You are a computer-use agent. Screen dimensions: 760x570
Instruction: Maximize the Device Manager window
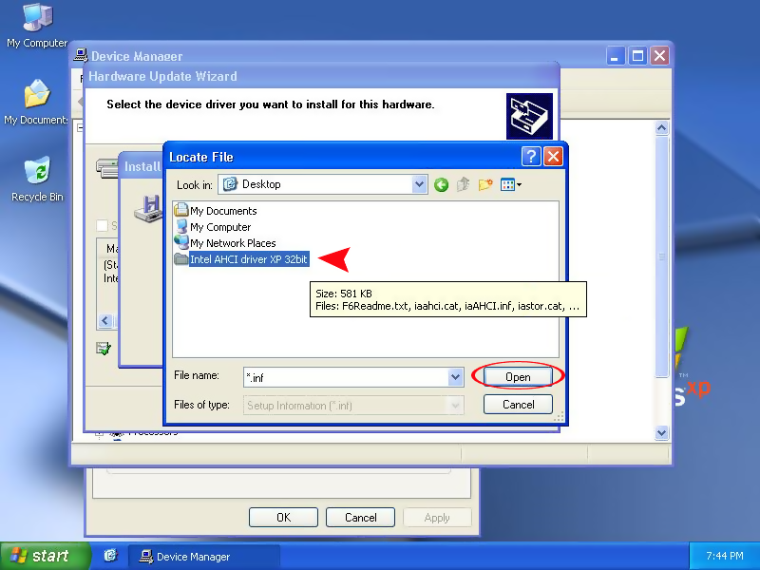[x=637, y=56]
